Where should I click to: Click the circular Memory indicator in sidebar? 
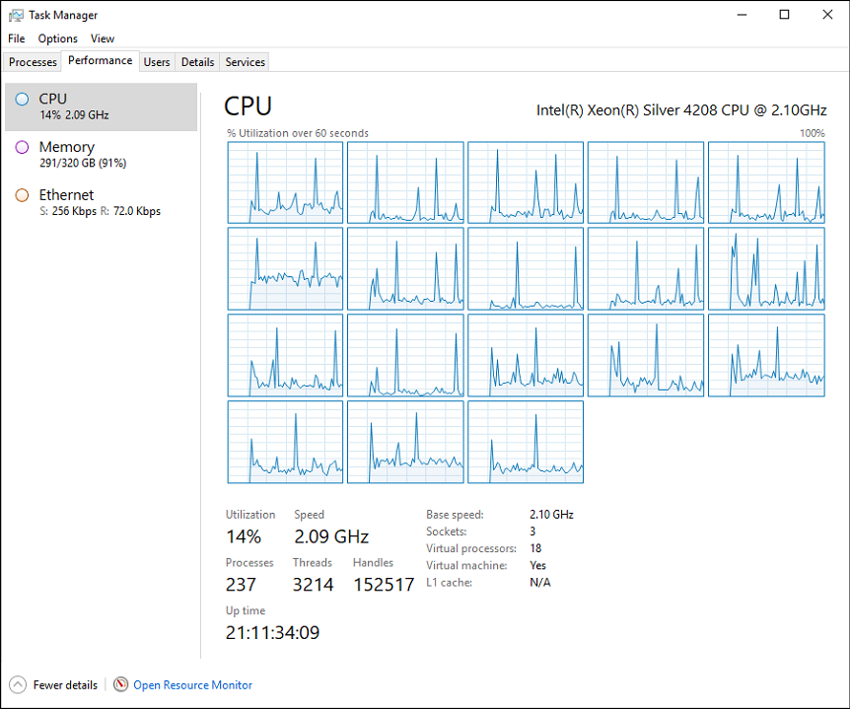point(22,147)
